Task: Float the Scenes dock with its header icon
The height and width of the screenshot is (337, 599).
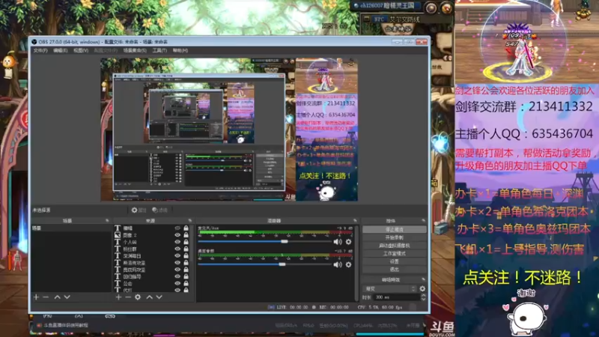Action: [x=107, y=220]
